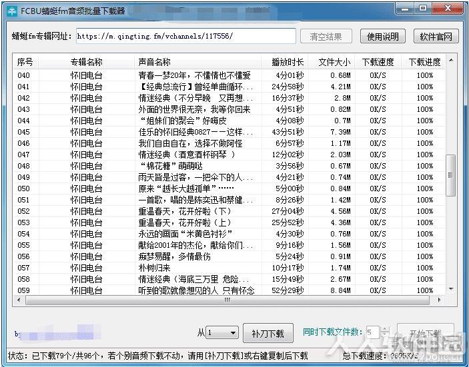
Task: Click file size cell 8.84M
Action: 340,290
